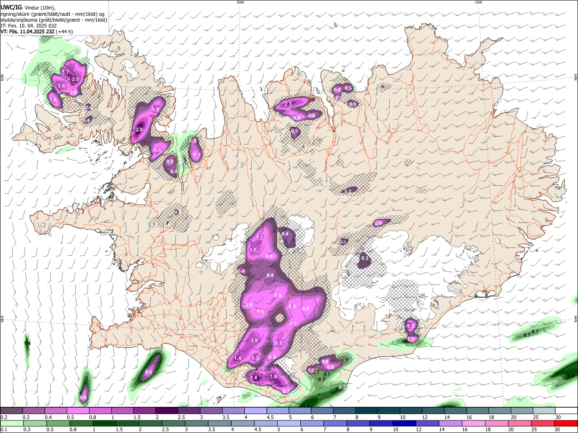Click the '15W' longitude label
Viewport: 578px width, 433px height.
tap(478, 2)
